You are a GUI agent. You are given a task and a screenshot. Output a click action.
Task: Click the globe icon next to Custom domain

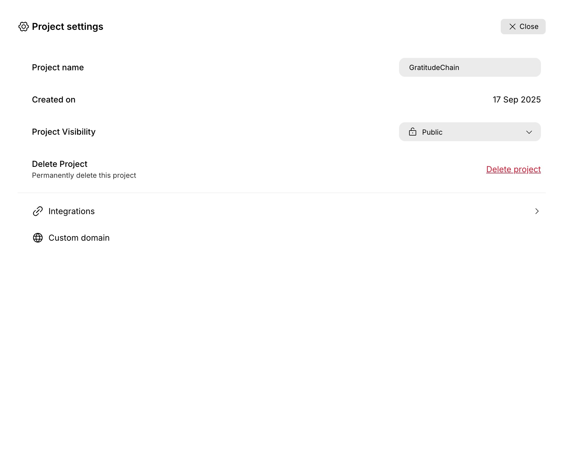point(38,237)
